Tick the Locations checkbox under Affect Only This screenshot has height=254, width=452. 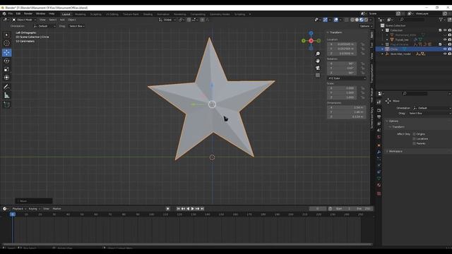tap(415, 138)
